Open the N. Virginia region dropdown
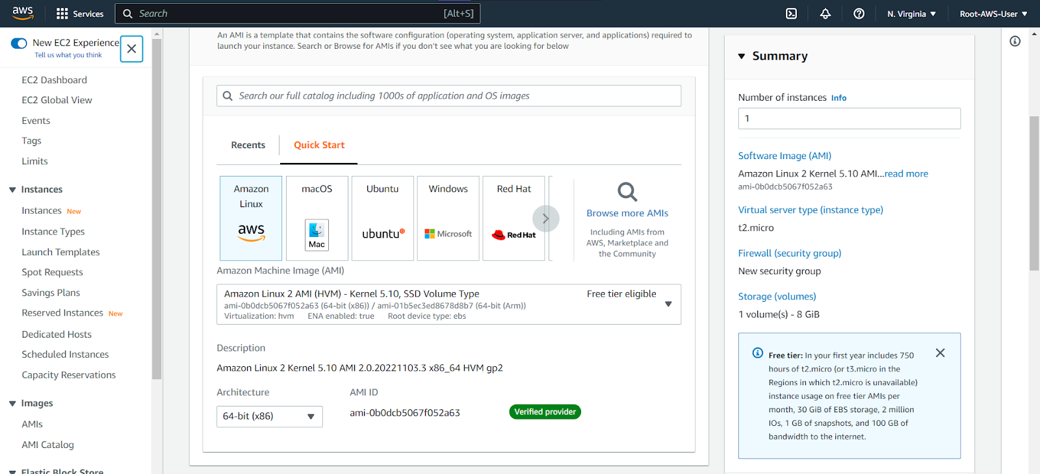Viewport: 1040px width, 474px height. tap(911, 14)
